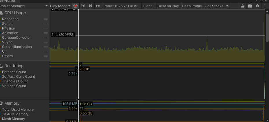Grab the reorder handle beside Physics
269x122 pixels.
coord(46,28)
